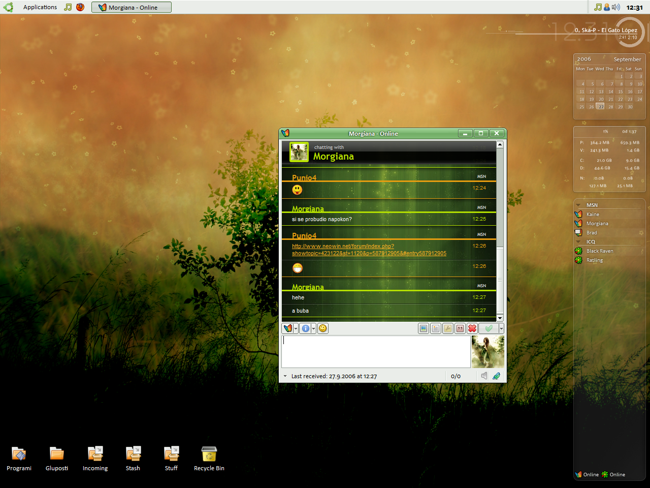Image resolution: width=650 pixels, height=488 pixels.
Task: Send message with green checkmark button
Action: [489, 328]
